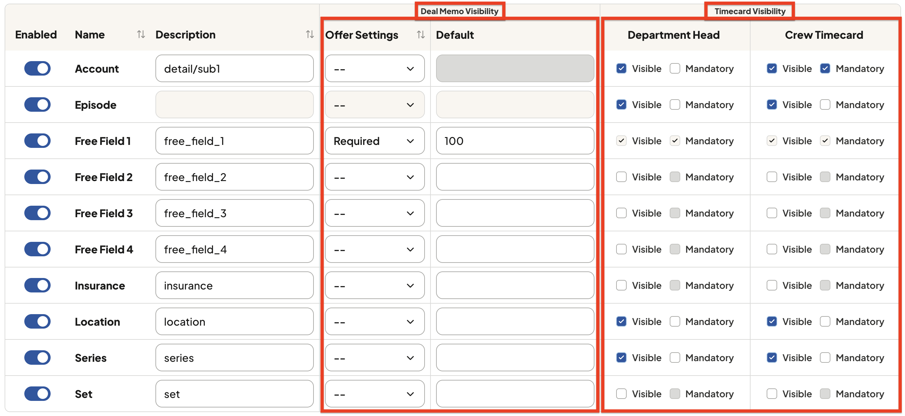Click the Free Field 1 default value 100
905x416 pixels.
(x=515, y=141)
